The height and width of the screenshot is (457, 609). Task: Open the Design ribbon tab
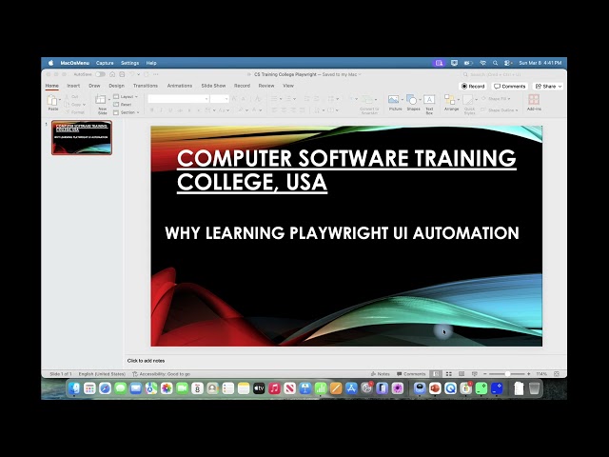coord(116,86)
